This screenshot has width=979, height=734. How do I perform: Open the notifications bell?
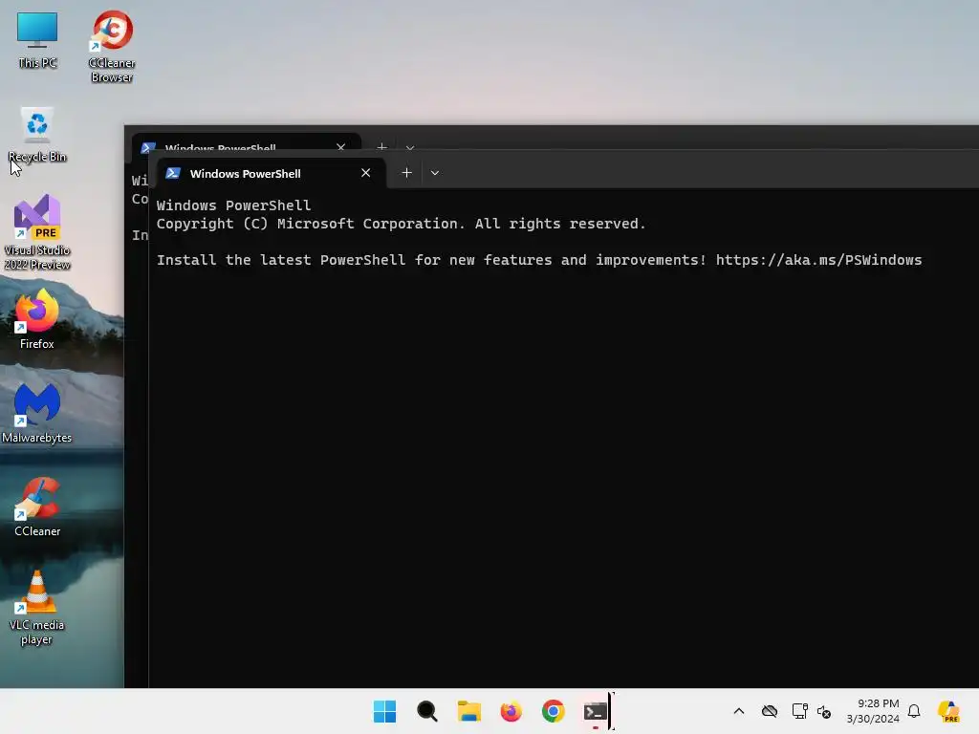pyautogui.click(x=914, y=711)
